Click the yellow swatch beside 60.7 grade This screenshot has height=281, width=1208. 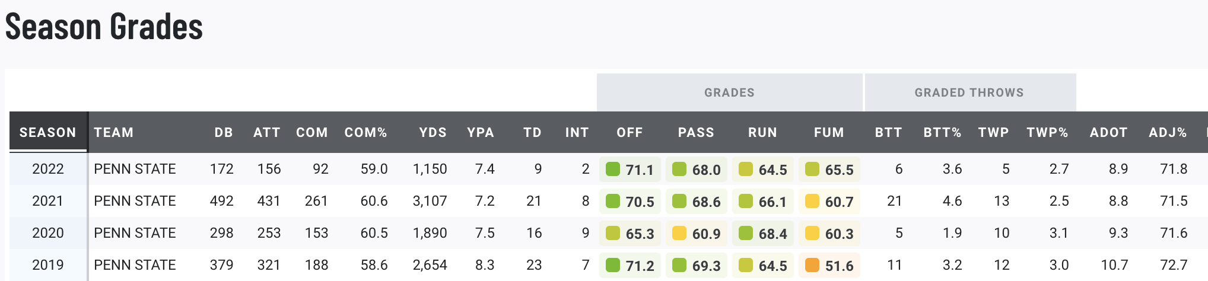(x=812, y=202)
